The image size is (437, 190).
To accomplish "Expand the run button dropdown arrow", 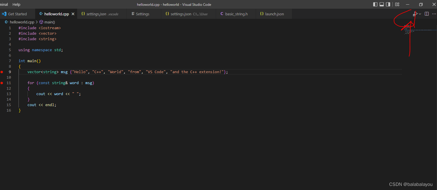I will [x=420, y=14].
